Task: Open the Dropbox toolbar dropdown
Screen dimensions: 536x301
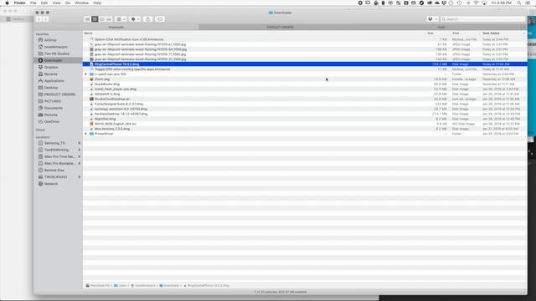Action: (x=432, y=19)
